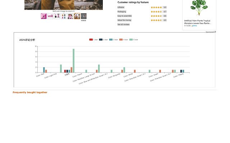The width and height of the screenshot is (230, 143).
Task: Click the 'Color: Tiffany' axis label
Action: 178,75
